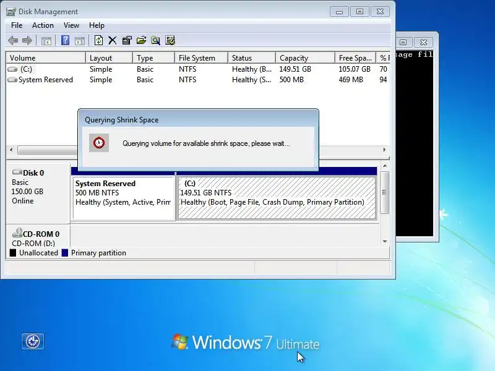Image resolution: width=495 pixels, height=371 pixels.
Task: Close the command prompt window behind
Action: 423,42
